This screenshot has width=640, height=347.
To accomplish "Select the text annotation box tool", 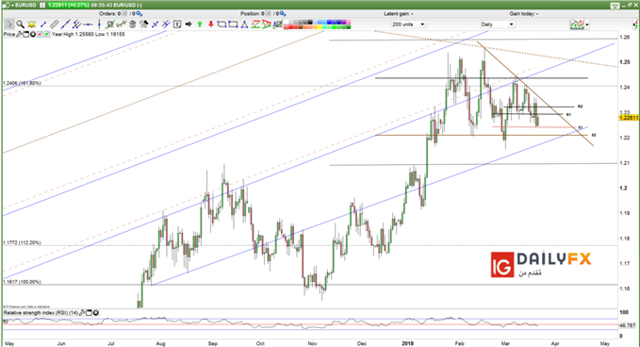I will point(177,25).
